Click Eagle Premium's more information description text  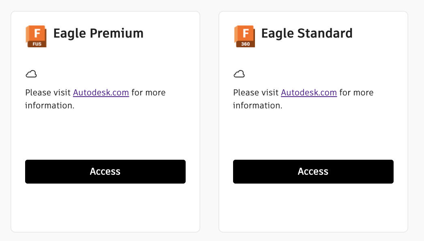click(95, 99)
